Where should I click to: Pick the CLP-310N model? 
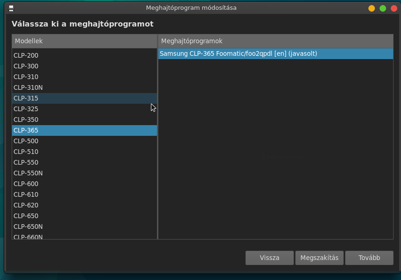(84, 87)
